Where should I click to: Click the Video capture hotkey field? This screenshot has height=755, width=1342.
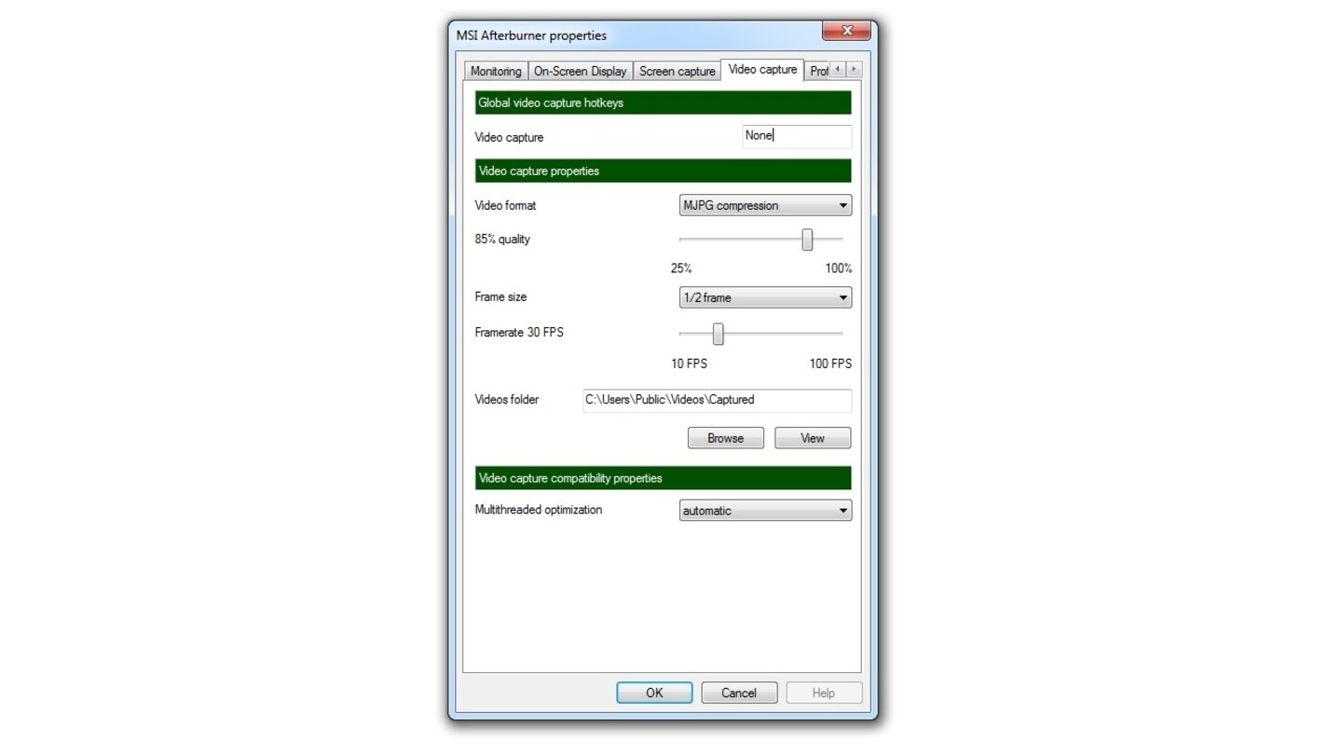click(797, 136)
